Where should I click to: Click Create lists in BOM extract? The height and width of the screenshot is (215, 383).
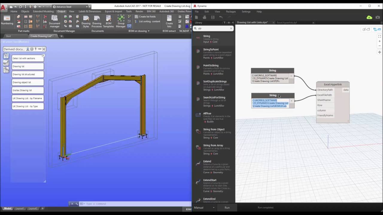169,21
